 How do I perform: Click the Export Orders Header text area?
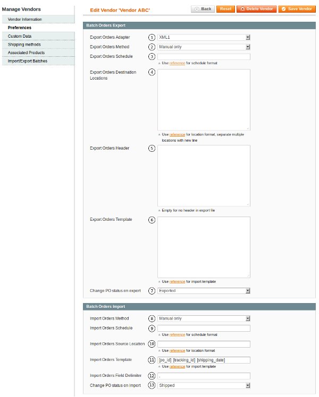point(204,176)
